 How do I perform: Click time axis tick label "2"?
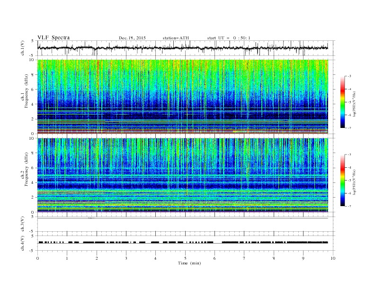point(97,258)
